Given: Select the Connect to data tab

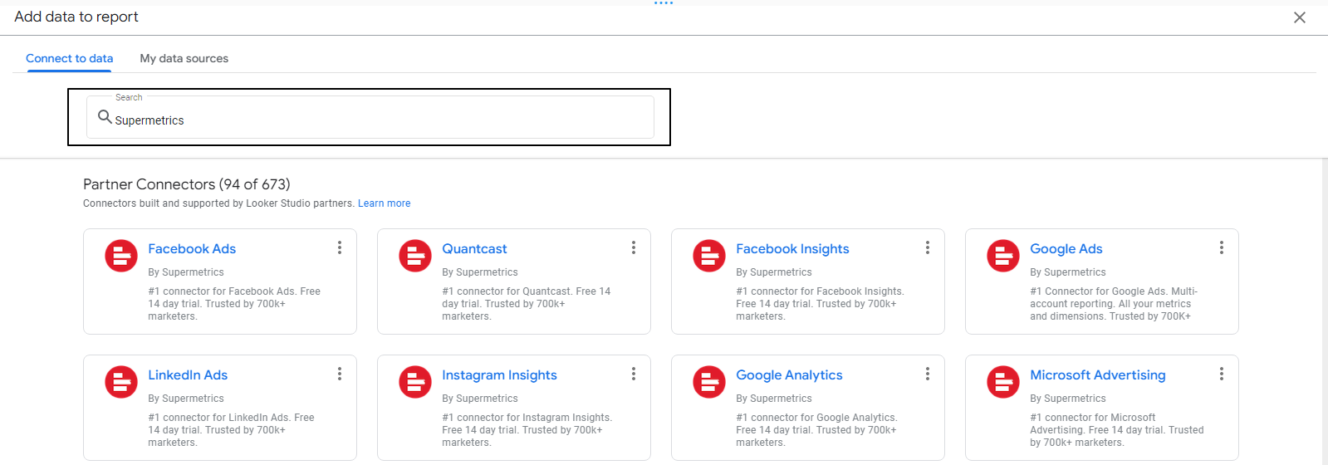Looking at the screenshot, I should coord(70,58).
